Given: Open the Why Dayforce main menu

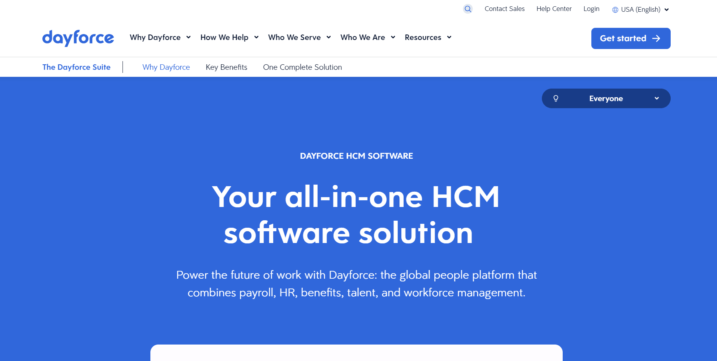Looking at the screenshot, I should 155,37.
